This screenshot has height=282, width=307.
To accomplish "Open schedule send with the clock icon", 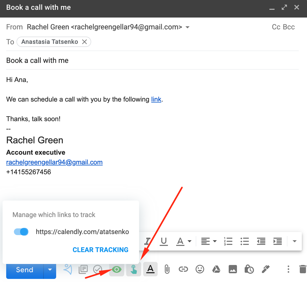I will tap(249, 269).
